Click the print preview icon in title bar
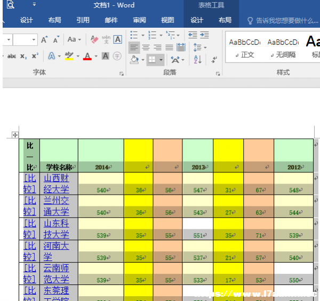Viewport: 320px width, 301px height. click(10, 4)
